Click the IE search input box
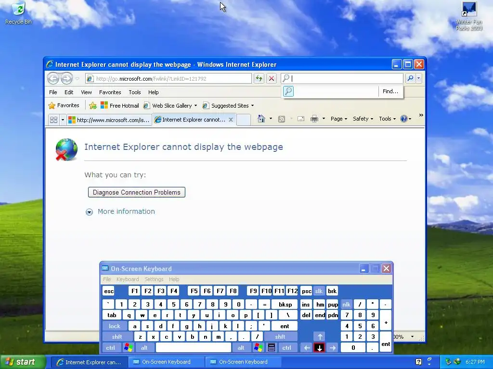 pos(343,78)
